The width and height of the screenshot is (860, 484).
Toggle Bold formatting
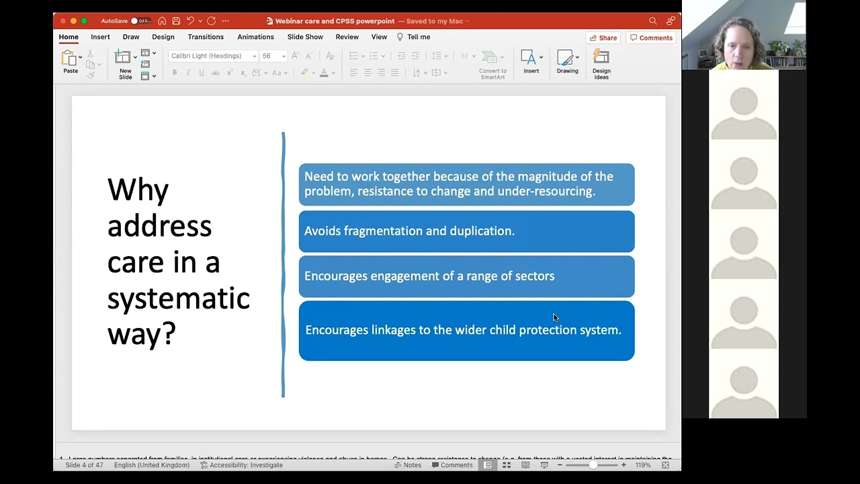(175, 73)
